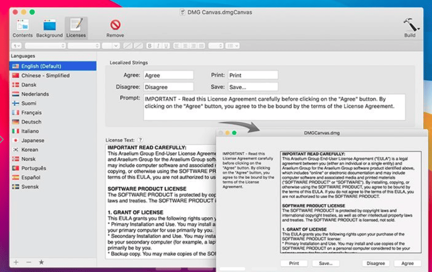Screen dimensions: 432x272
Task: Click Agree button in DMGCanvas.dmg window
Action: tap(408, 264)
